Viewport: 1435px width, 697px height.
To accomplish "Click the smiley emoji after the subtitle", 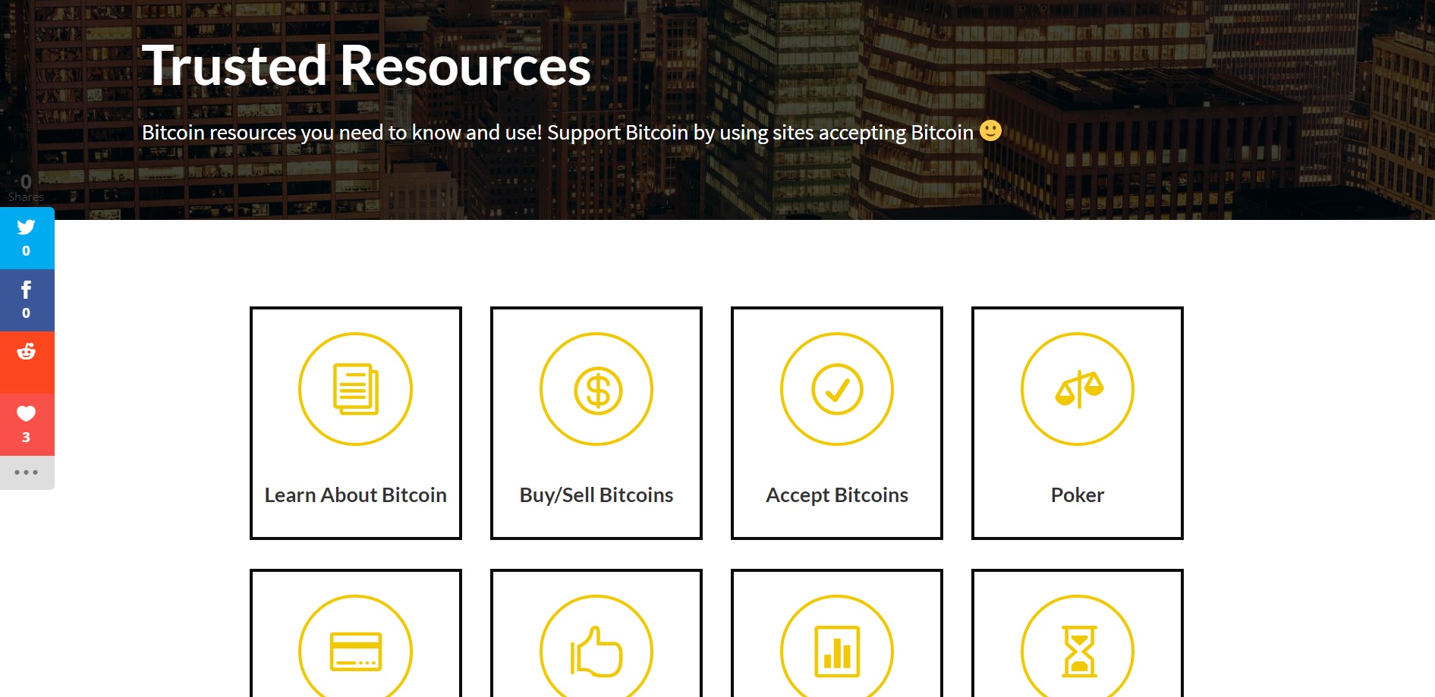I will pyautogui.click(x=990, y=130).
